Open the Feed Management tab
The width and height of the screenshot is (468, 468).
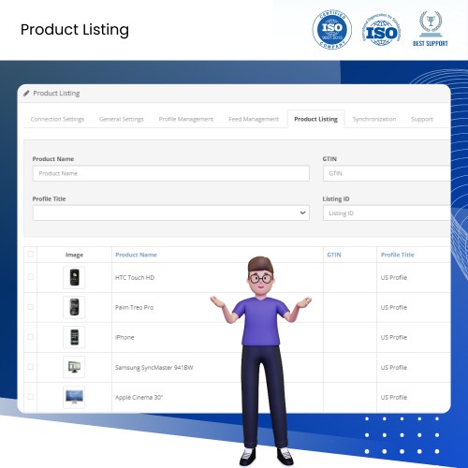click(254, 119)
